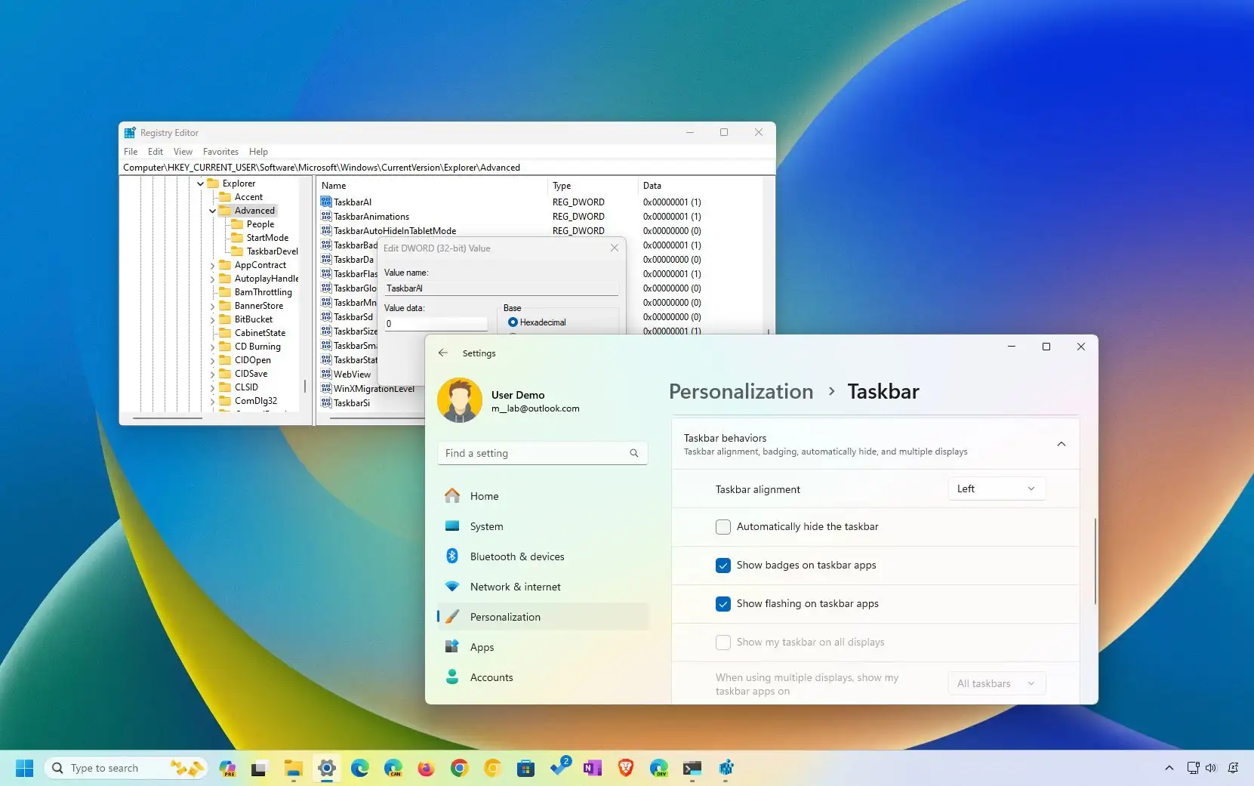
Task: Open the All taskbars dropdown
Action: (x=996, y=683)
